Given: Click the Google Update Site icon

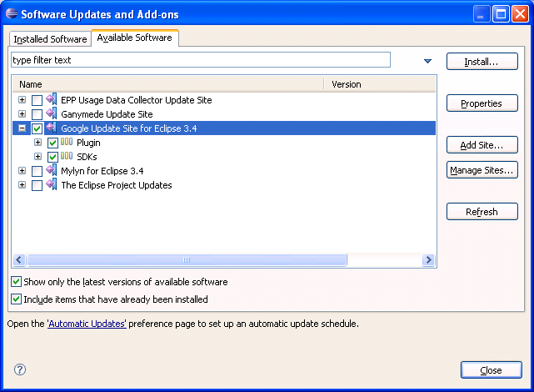Looking at the screenshot, I should pyautogui.click(x=52, y=128).
